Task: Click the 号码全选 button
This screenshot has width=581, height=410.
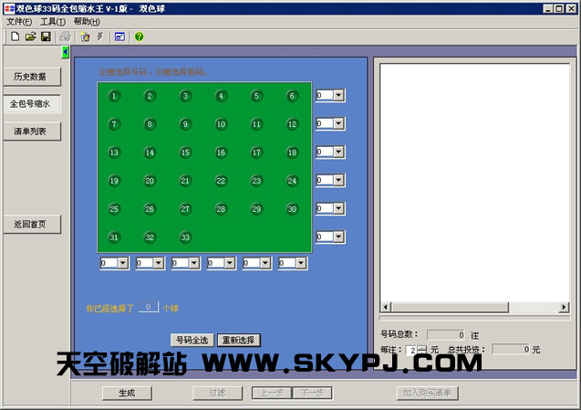Action: (x=192, y=340)
